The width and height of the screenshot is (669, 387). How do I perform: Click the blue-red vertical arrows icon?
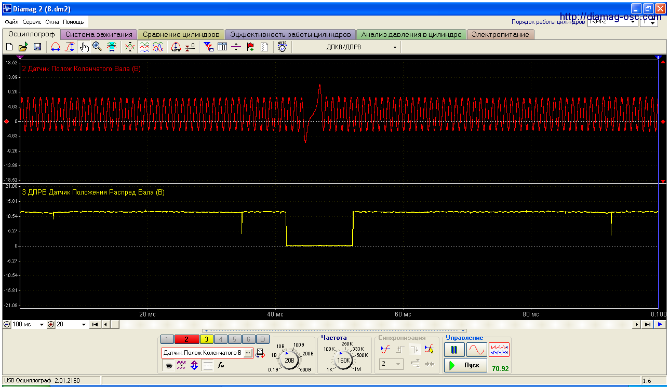[x=194, y=365]
